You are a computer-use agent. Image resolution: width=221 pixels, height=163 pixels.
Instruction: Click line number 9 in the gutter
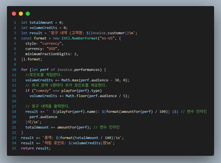coord(15,65)
